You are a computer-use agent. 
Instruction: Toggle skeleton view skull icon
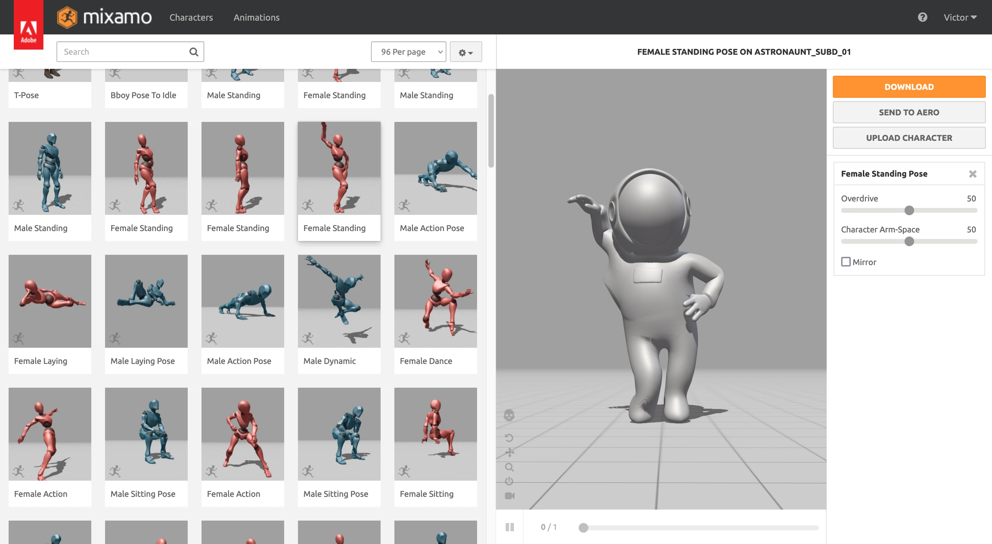(x=509, y=415)
